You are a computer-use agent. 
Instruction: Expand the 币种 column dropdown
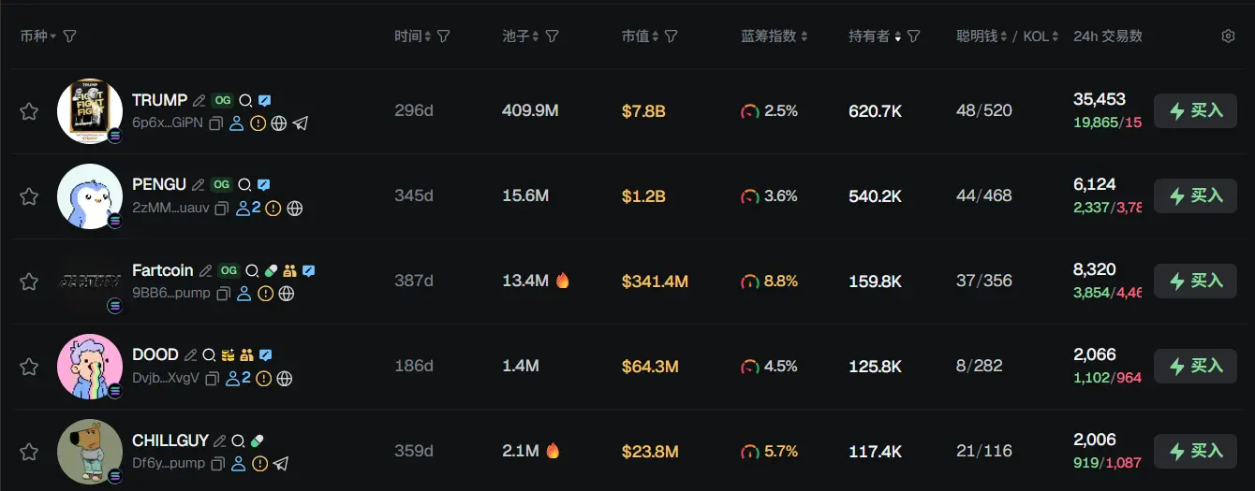[x=53, y=36]
